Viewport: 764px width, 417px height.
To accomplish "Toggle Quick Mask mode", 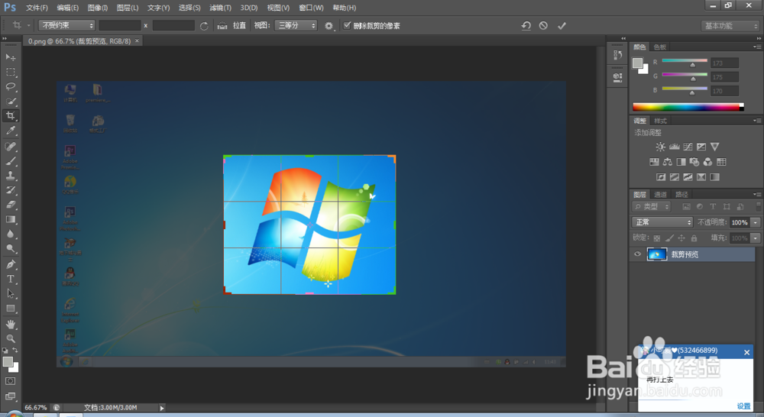I will tap(10, 381).
